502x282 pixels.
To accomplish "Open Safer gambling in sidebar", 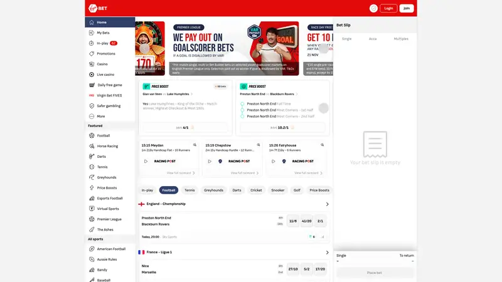I will [110, 106].
